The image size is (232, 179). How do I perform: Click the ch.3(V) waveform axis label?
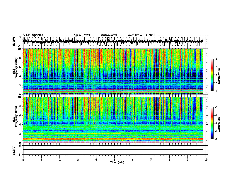14,150
